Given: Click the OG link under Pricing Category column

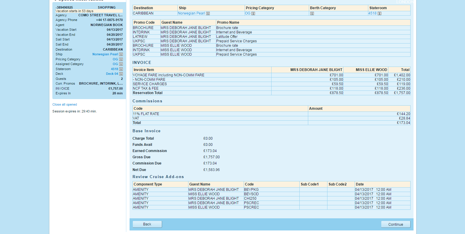Looking at the screenshot, I should pos(248,13).
